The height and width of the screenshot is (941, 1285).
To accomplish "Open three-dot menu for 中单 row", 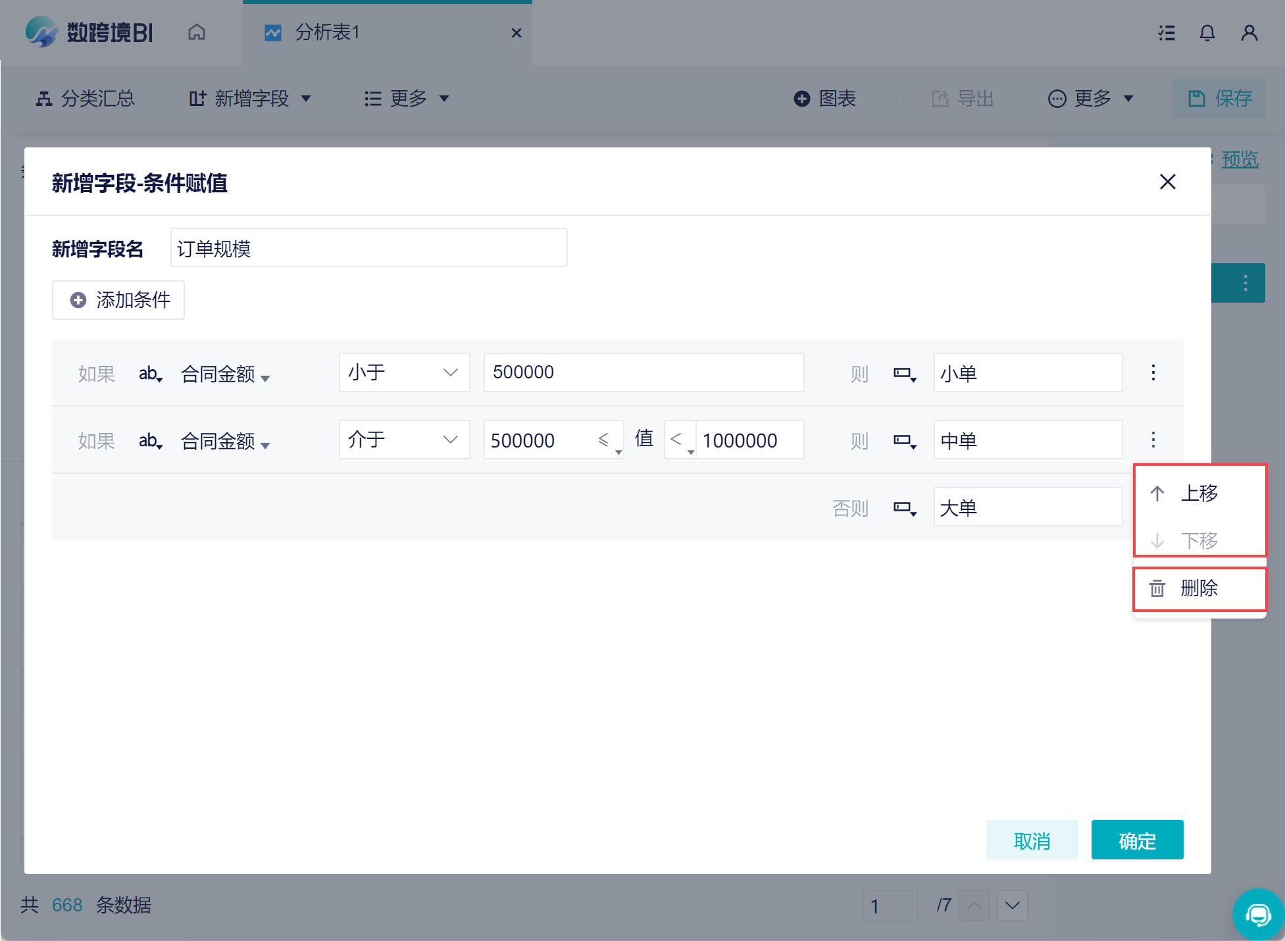I will point(1153,440).
